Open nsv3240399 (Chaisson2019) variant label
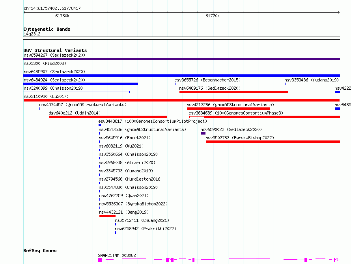This screenshot has height=264, width=351. (53, 88)
